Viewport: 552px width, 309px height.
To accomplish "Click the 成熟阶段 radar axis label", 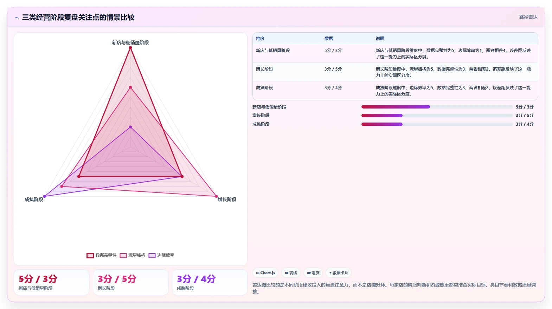I will coord(34,199).
